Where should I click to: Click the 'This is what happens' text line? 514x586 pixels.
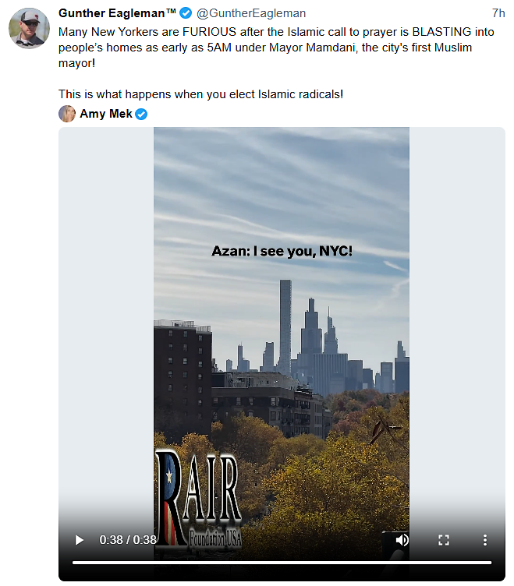(x=200, y=94)
